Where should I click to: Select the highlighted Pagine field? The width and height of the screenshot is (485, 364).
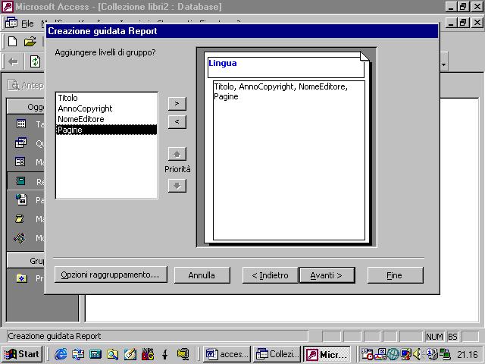point(106,130)
